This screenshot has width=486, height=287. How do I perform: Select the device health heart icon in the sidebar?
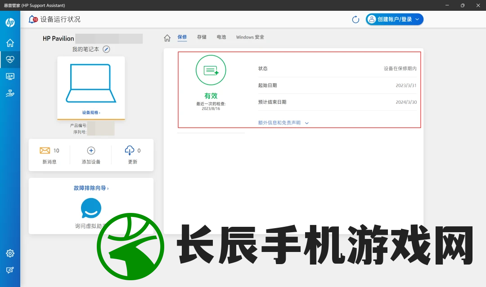point(10,59)
